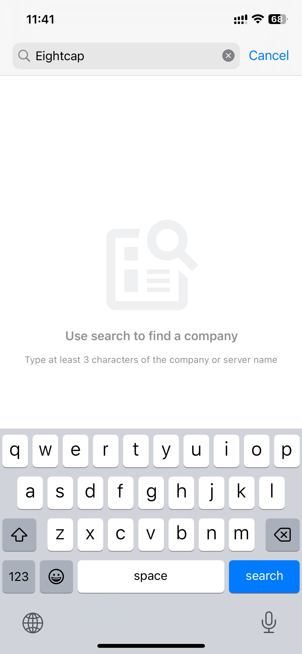Tap the letter z key
This screenshot has width=302, height=654.
pyautogui.click(x=60, y=534)
